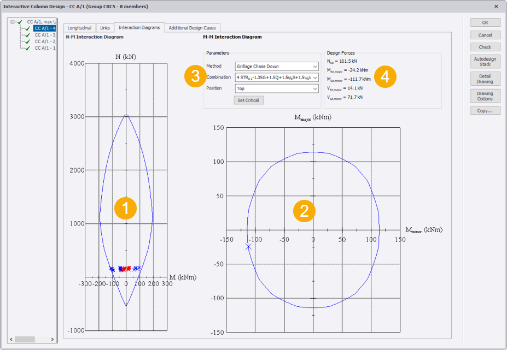The width and height of the screenshot is (507, 350).
Task: Click the green checkmark on the CC A/1 root node
Action: click(20, 22)
